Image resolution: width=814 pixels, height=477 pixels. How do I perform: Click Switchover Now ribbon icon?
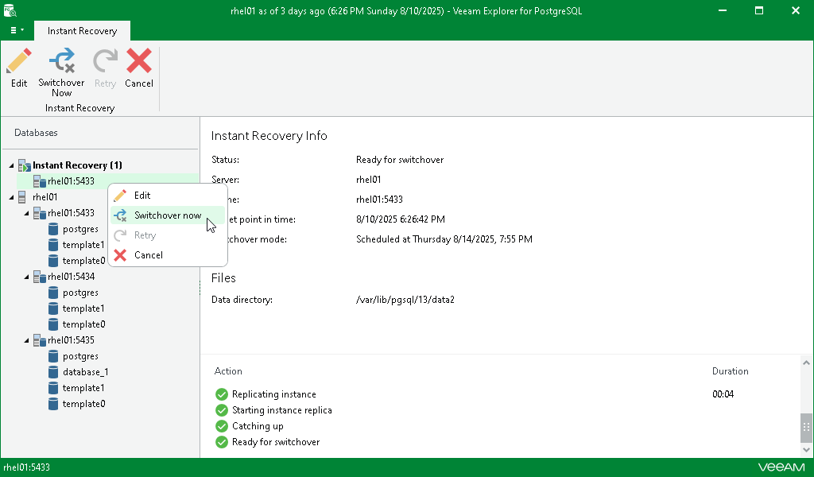pyautogui.click(x=61, y=62)
